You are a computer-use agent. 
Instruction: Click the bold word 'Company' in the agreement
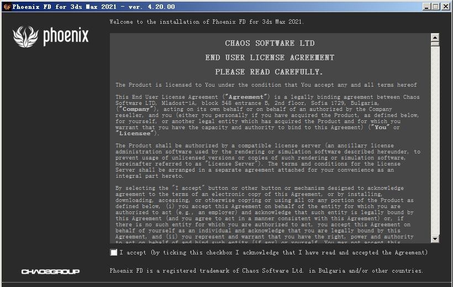coord(136,109)
